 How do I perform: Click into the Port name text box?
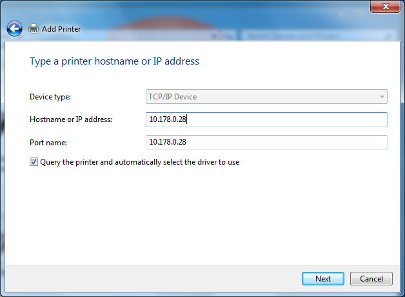pyautogui.click(x=266, y=142)
